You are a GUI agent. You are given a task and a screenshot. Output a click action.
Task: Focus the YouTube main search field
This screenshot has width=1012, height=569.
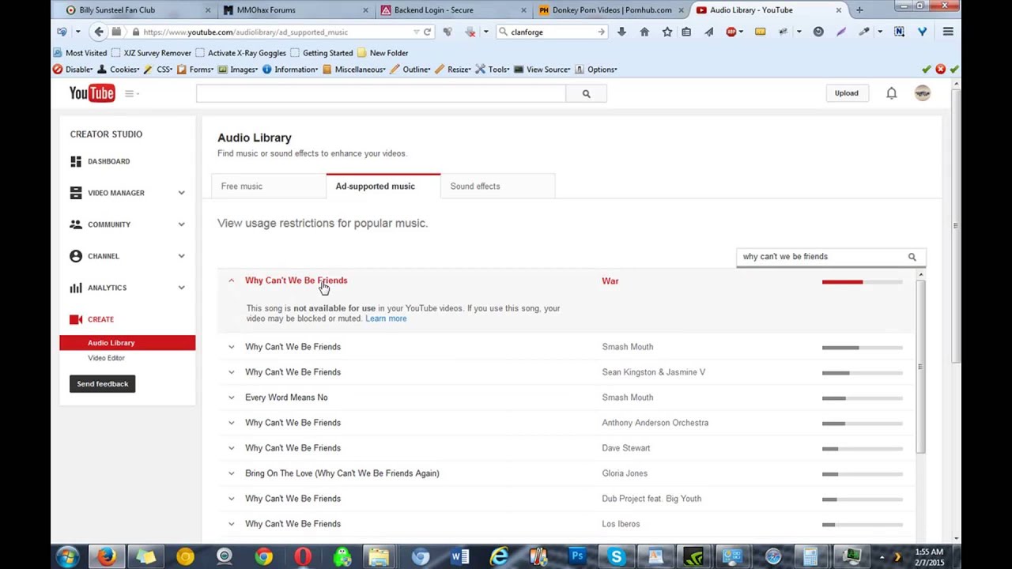381,93
